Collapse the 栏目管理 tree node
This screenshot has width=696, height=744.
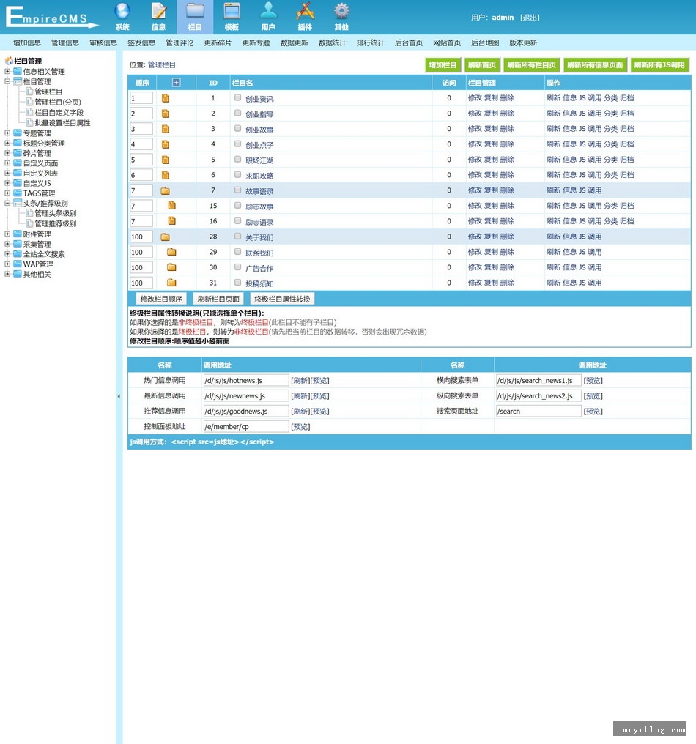(7, 81)
